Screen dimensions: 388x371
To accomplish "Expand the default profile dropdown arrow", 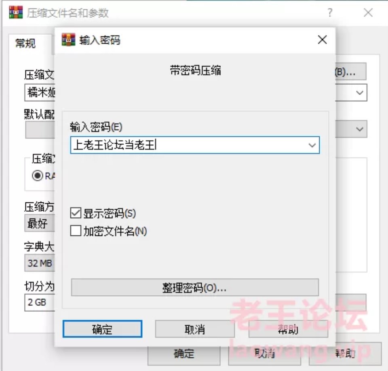I will pyautogui.click(x=360, y=129).
